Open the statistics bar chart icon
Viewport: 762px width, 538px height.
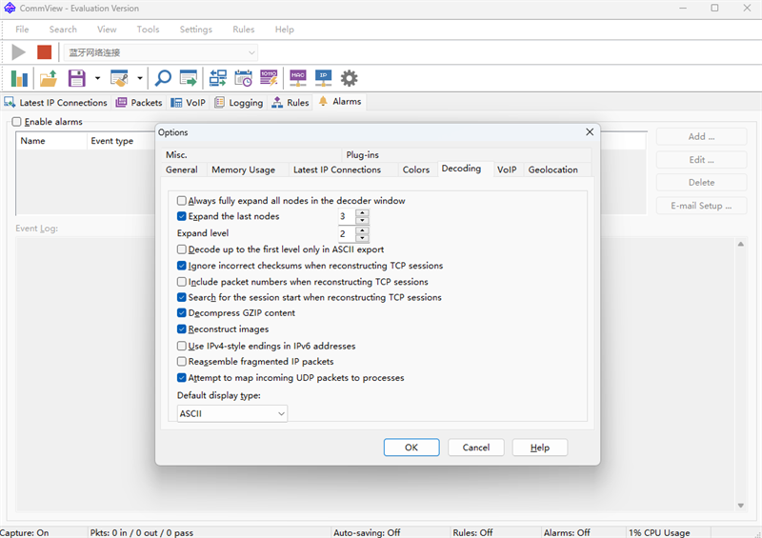tap(19, 78)
